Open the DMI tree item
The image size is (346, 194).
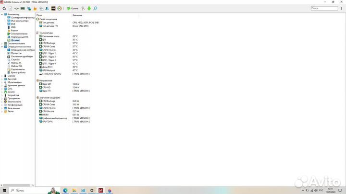point(13,24)
